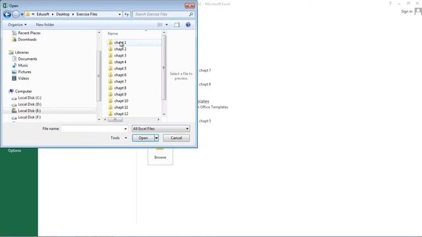This screenshot has width=422, height=237.
Task: Click the Excel Help icon in title bar
Action: (390, 4)
